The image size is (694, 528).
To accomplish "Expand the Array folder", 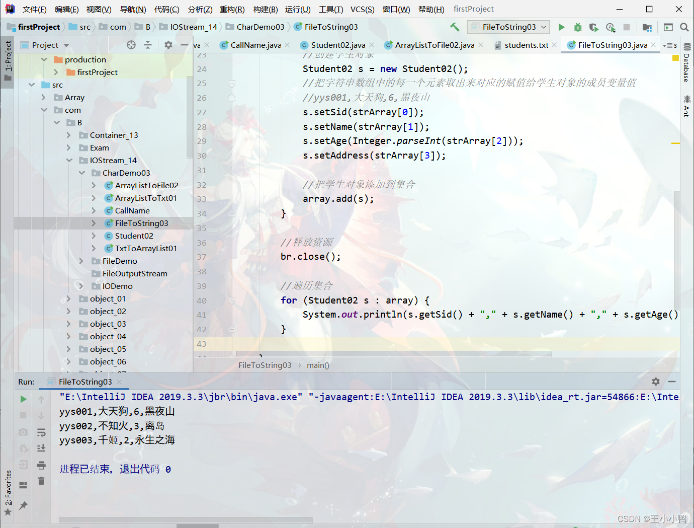I will (44, 97).
